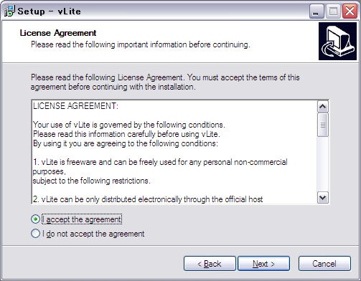
Task: Click the installer computer image at top right
Action: click(x=337, y=41)
